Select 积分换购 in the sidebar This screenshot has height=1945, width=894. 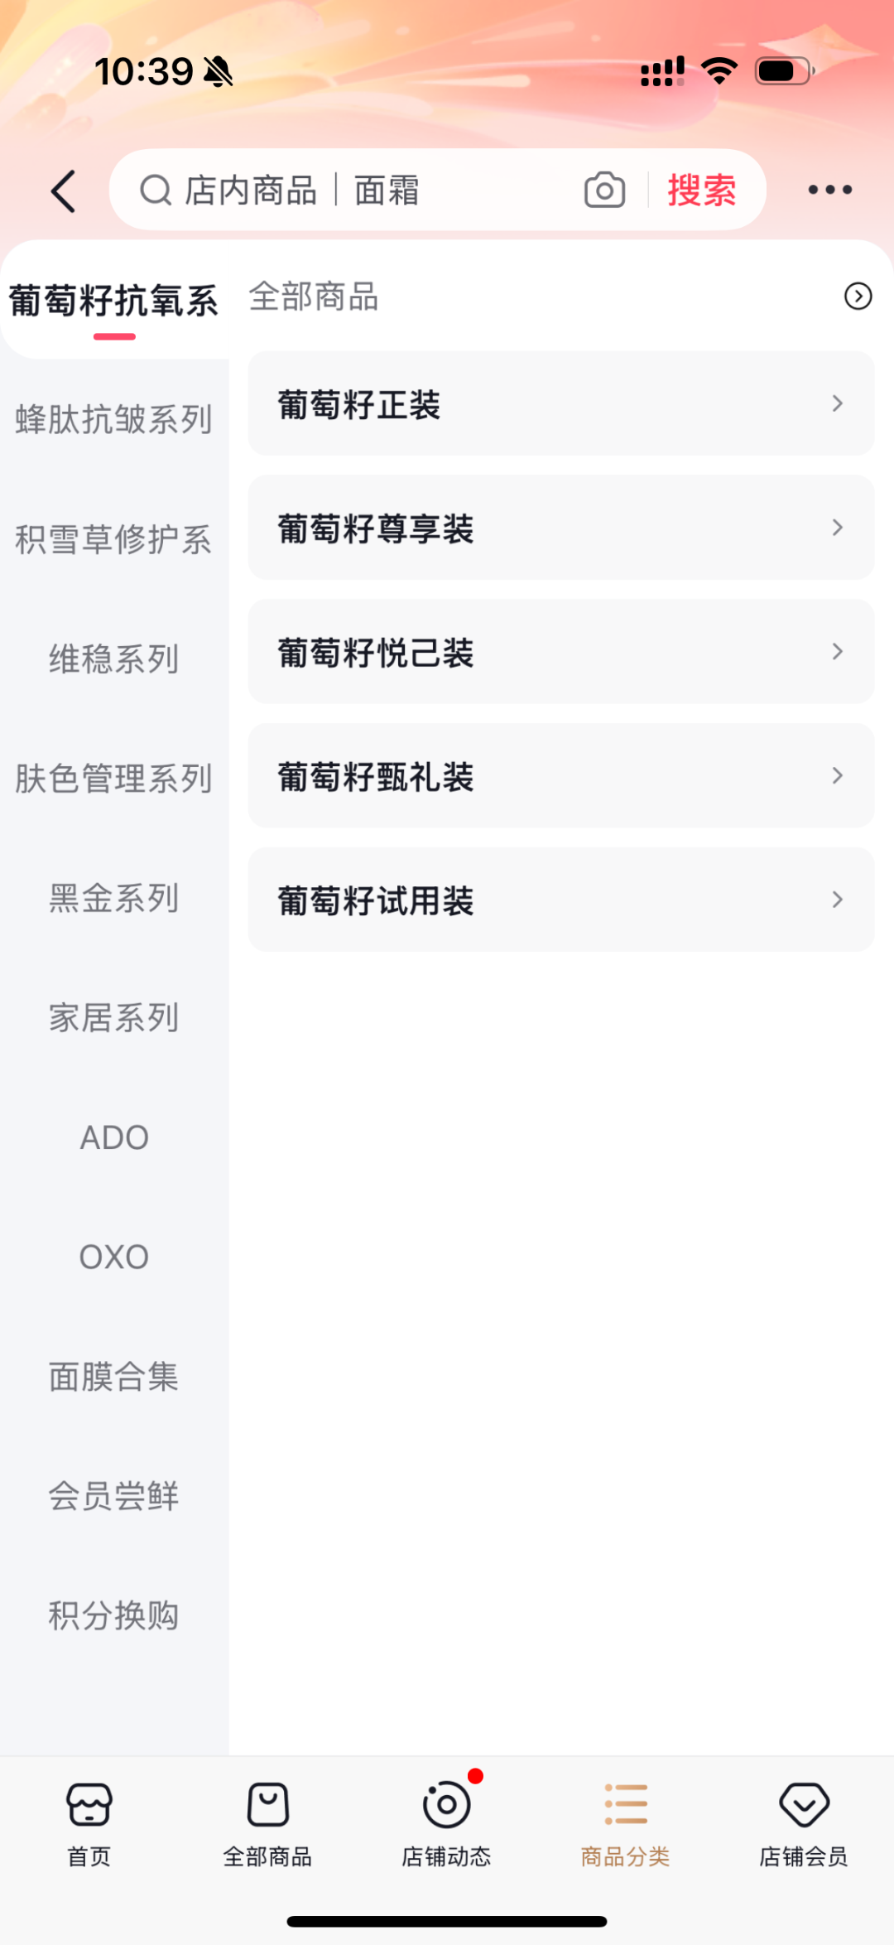(x=114, y=1615)
